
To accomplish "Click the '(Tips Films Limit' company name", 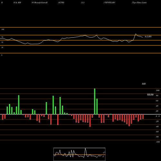I will pos(139,3).
